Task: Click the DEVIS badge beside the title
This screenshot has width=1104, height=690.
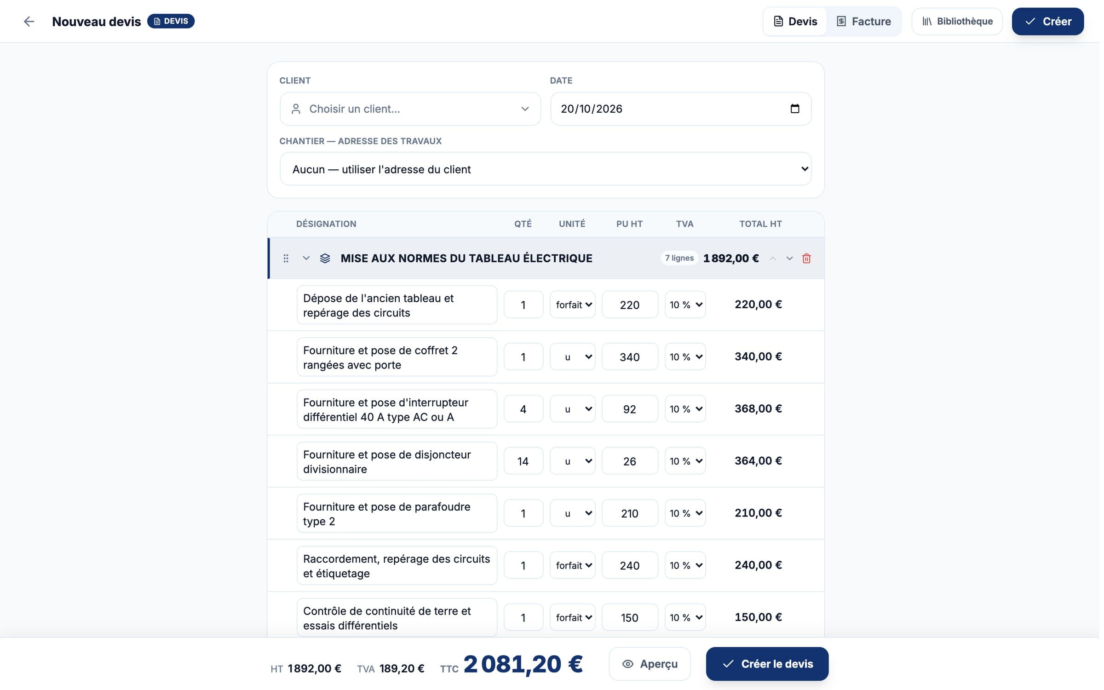Action: (x=172, y=21)
